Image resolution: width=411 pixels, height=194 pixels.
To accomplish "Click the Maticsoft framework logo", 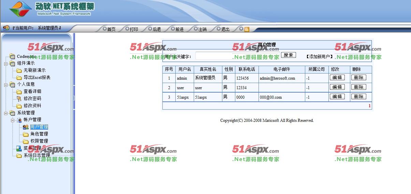I will 20,9.
